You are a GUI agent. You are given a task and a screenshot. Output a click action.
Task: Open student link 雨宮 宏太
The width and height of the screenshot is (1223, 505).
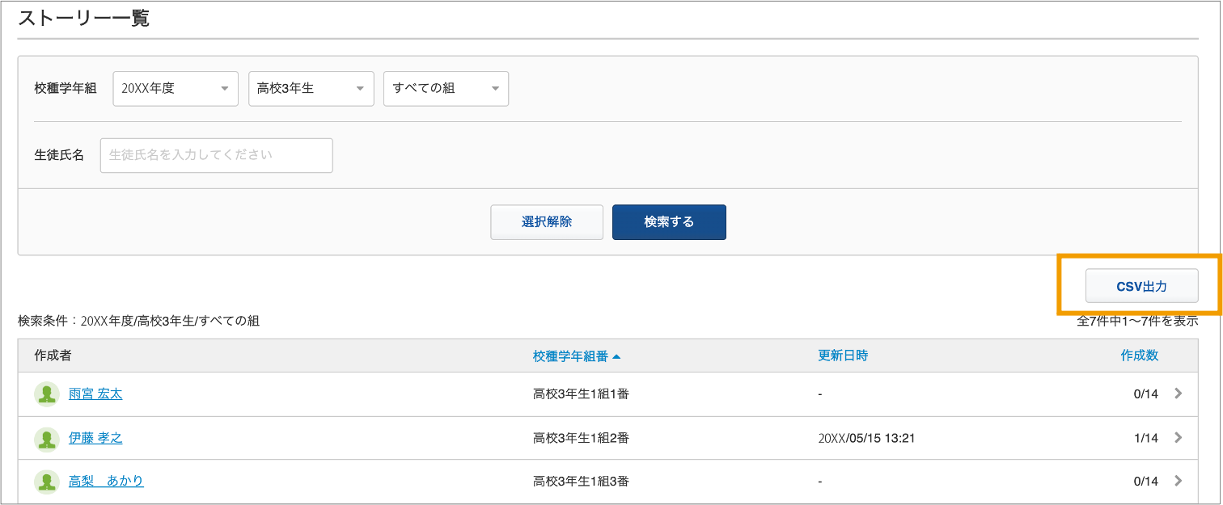[x=95, y=394]
